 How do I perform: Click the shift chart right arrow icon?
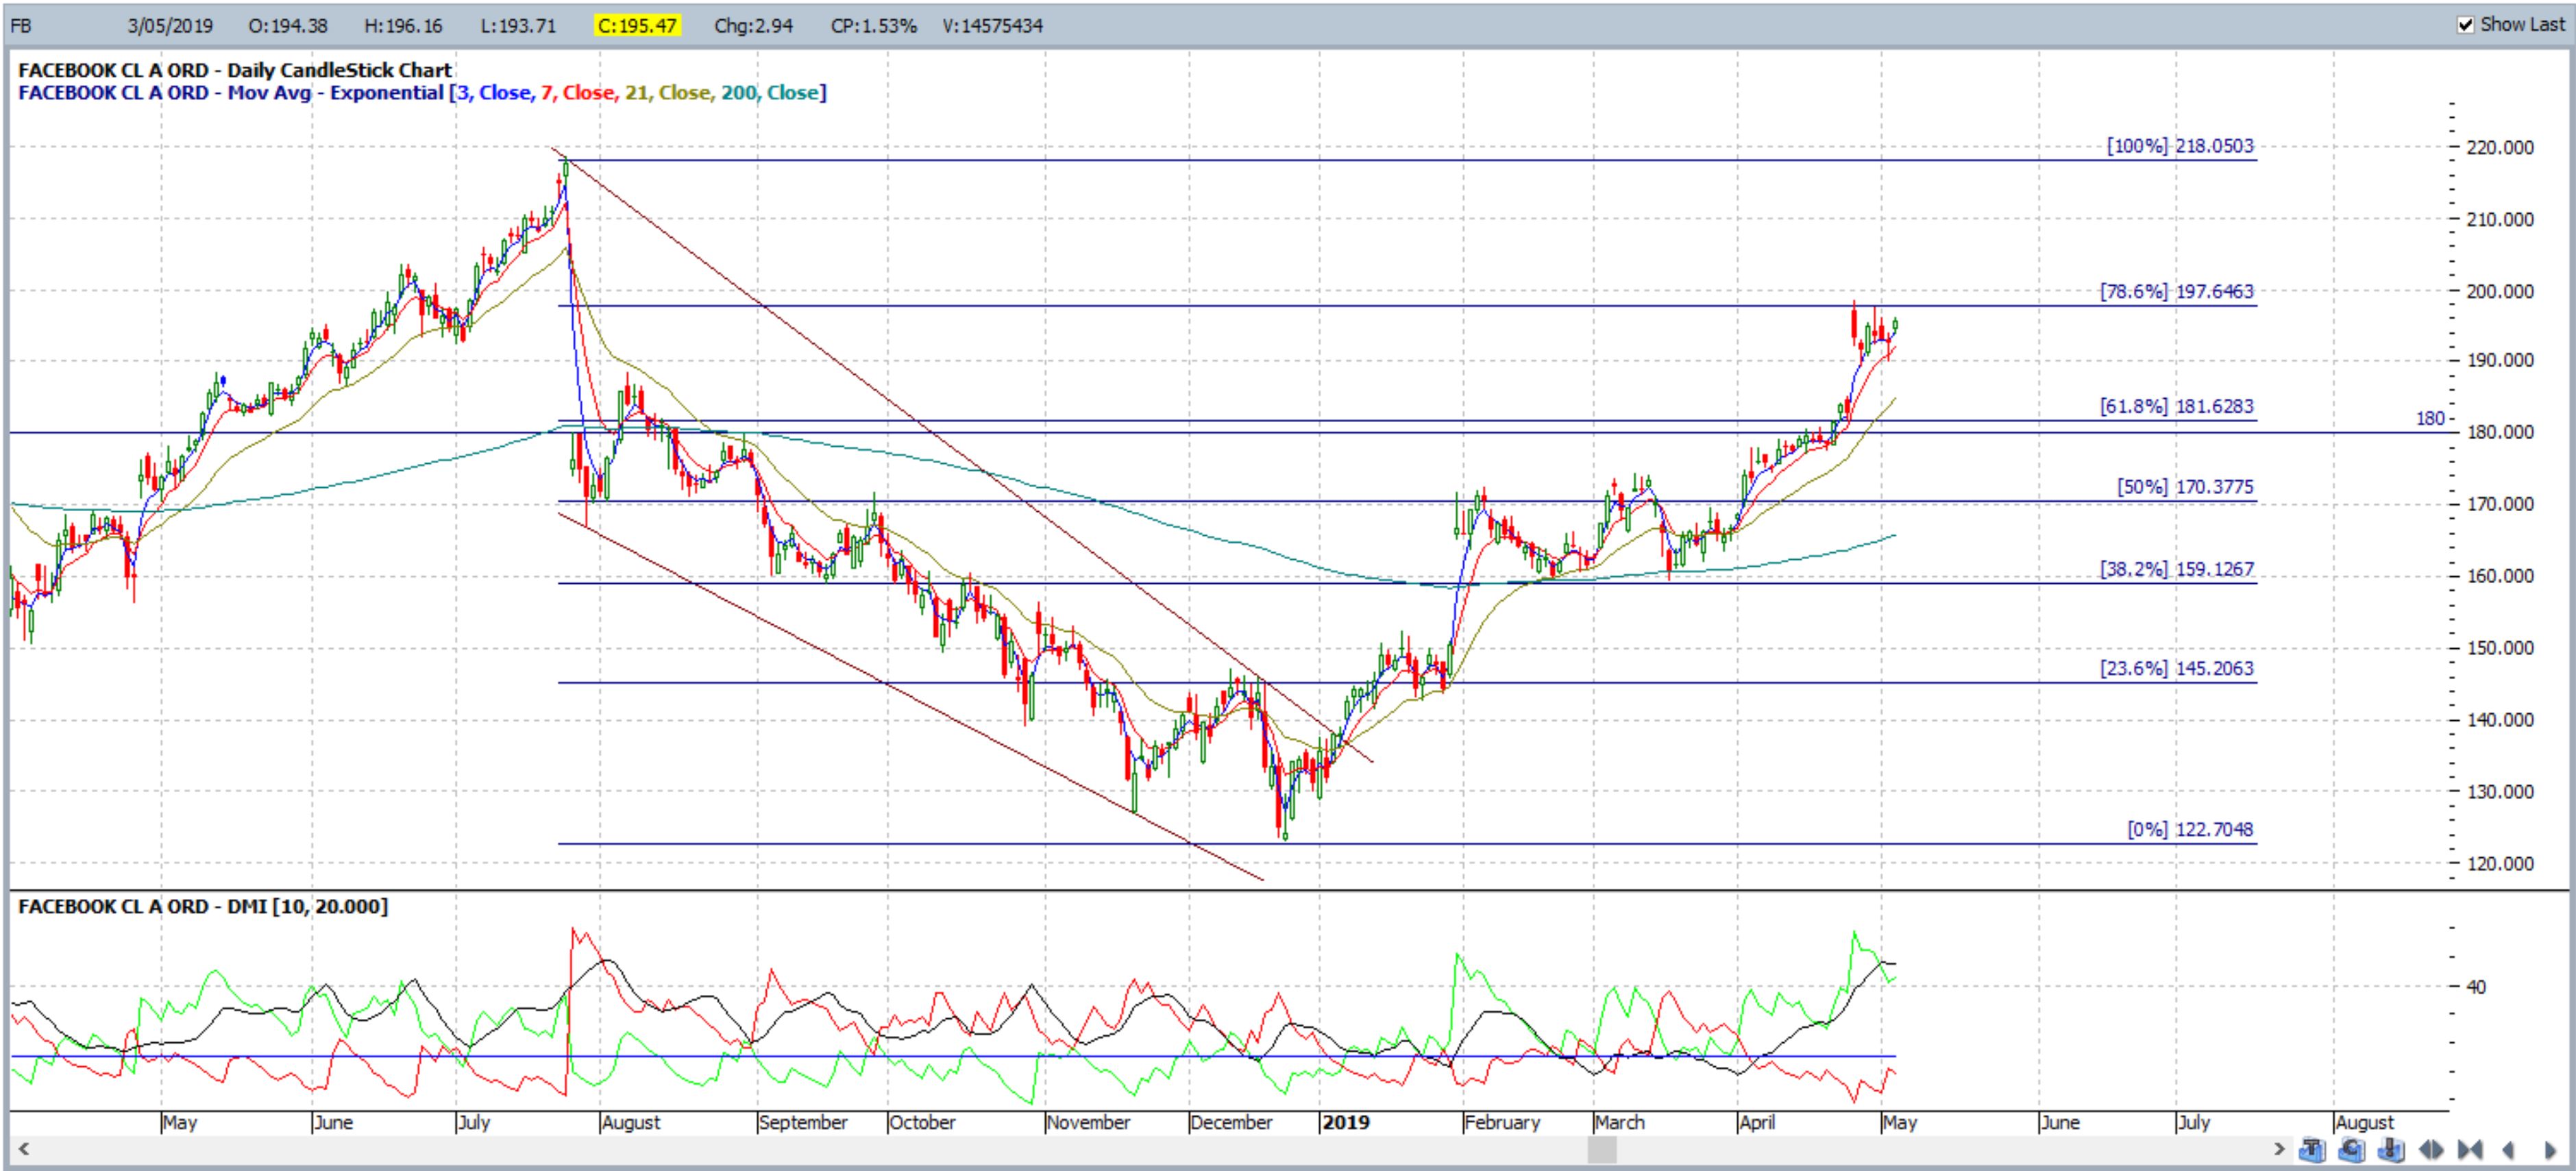(2550, 1150)
